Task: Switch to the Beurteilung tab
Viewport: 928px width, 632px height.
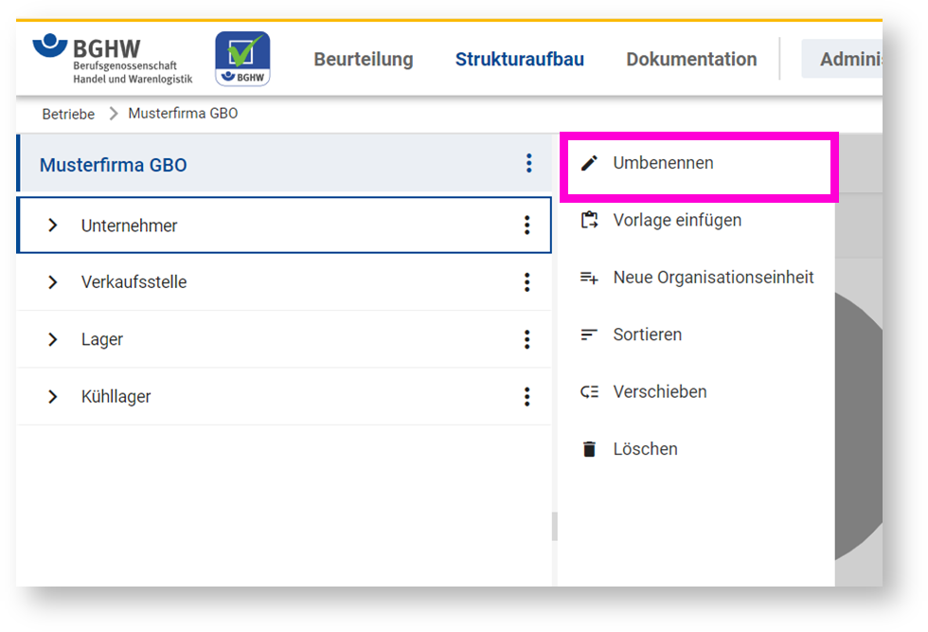Action: 364,59
